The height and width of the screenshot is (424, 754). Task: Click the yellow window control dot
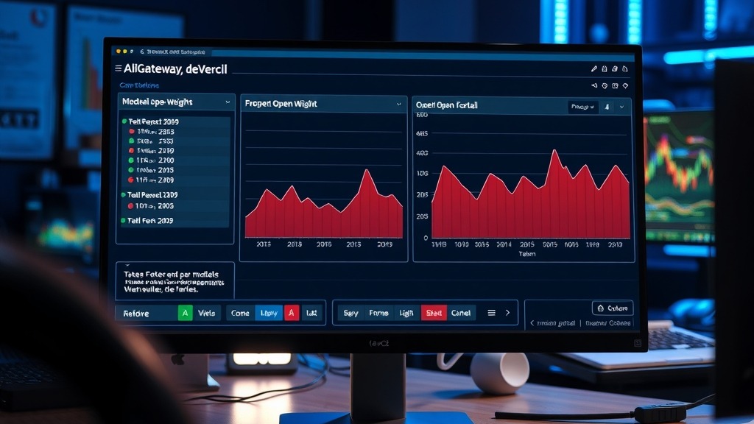click(124, 51)
